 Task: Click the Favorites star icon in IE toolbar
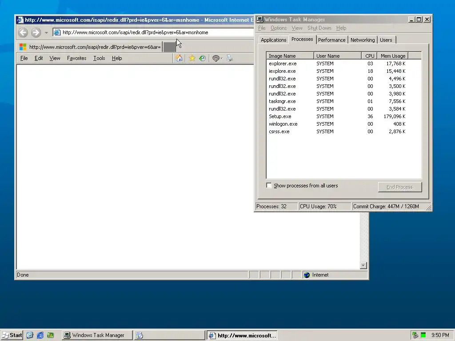192,58
